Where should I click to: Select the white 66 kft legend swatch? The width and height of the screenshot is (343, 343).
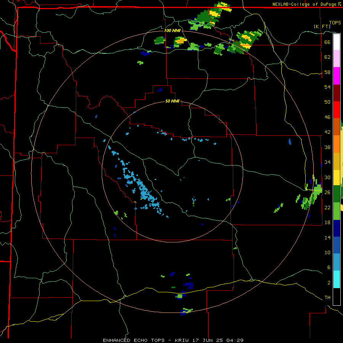click(x=337, y=42)
